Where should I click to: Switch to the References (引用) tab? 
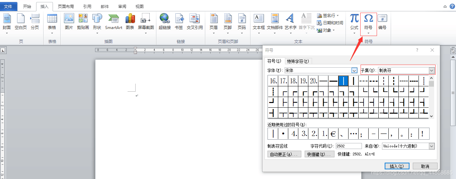[87, 6]
